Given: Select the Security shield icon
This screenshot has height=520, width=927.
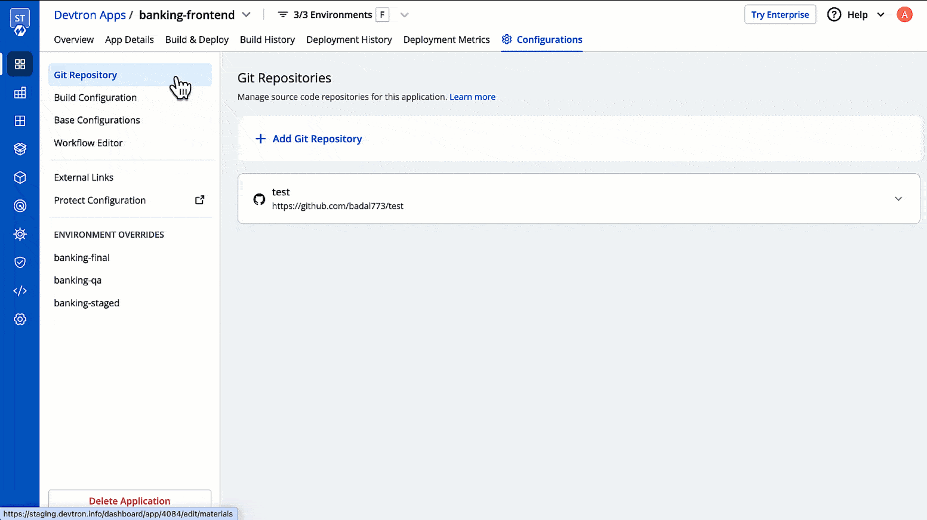Looking at the screenshot, I should tap(20, 262).
